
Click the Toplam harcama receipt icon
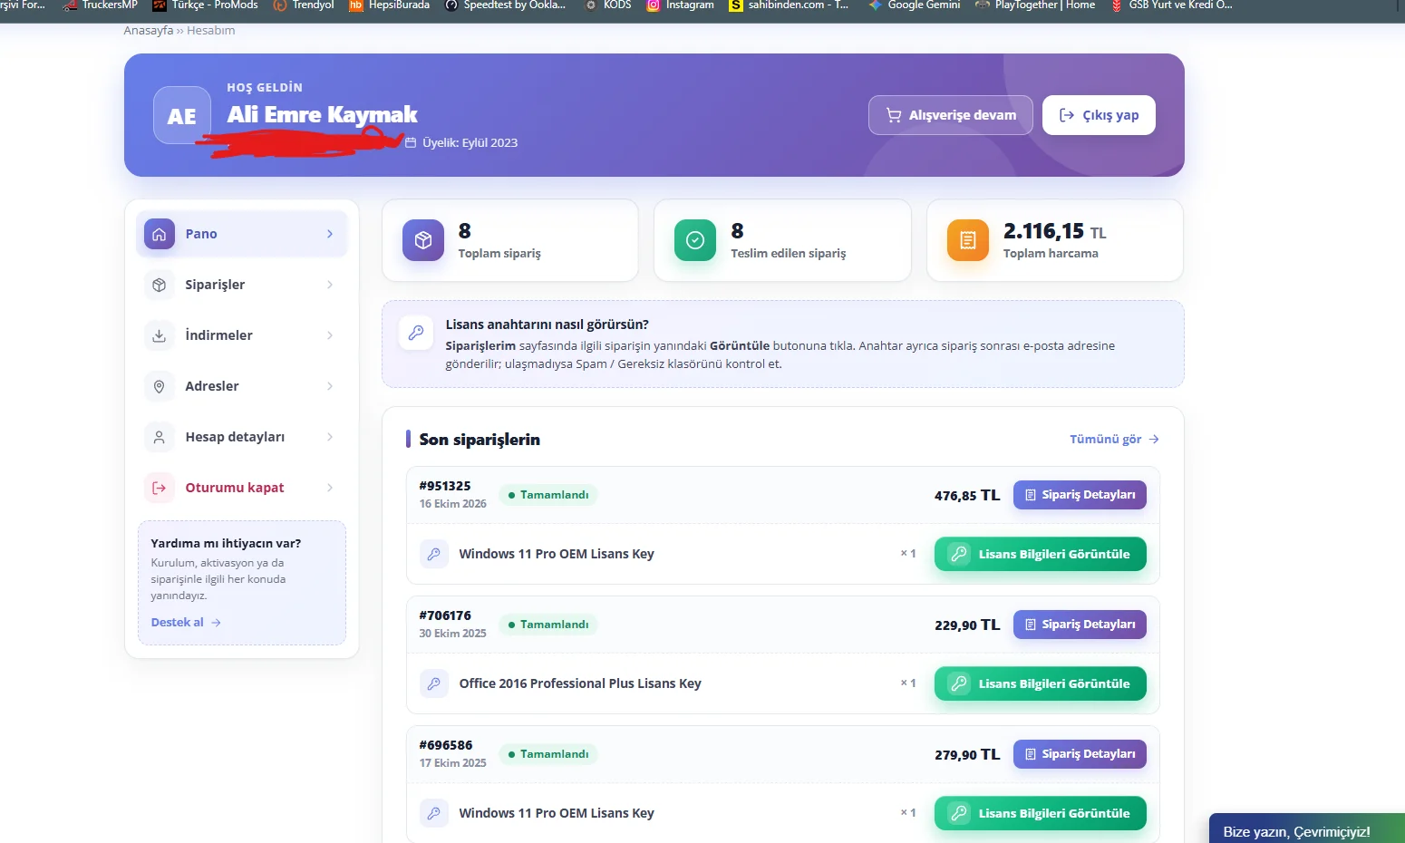tap(968, 240)
